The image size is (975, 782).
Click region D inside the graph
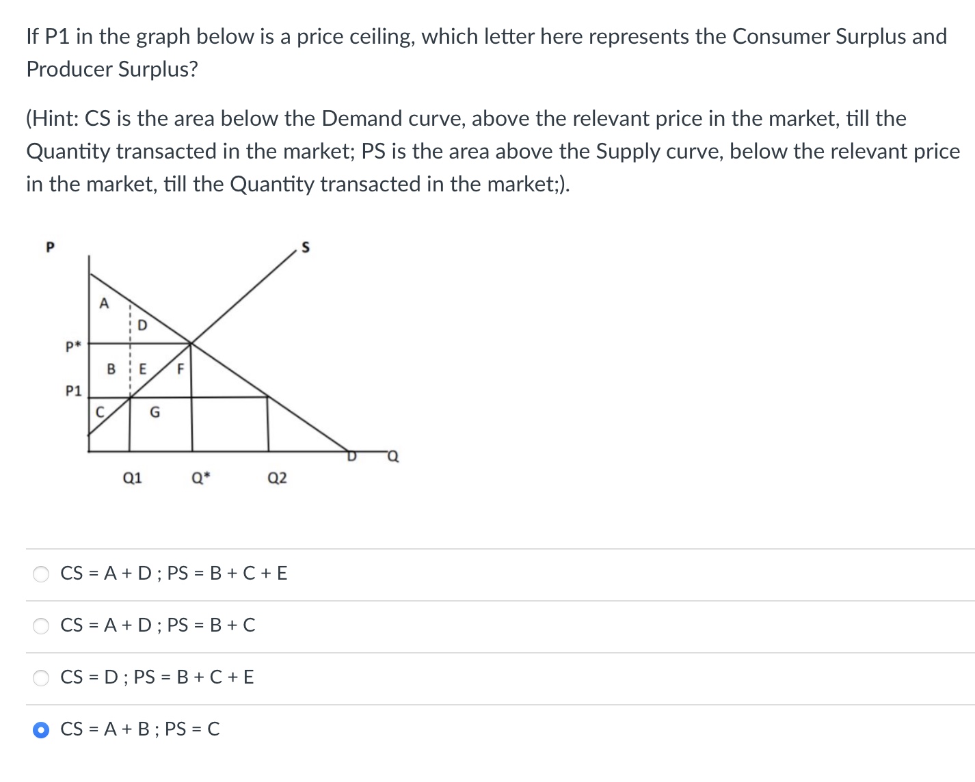(x=144, y=324)
